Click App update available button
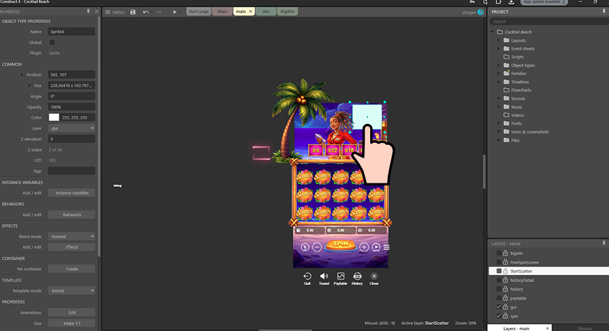609x331 pixels. (543, 2)
